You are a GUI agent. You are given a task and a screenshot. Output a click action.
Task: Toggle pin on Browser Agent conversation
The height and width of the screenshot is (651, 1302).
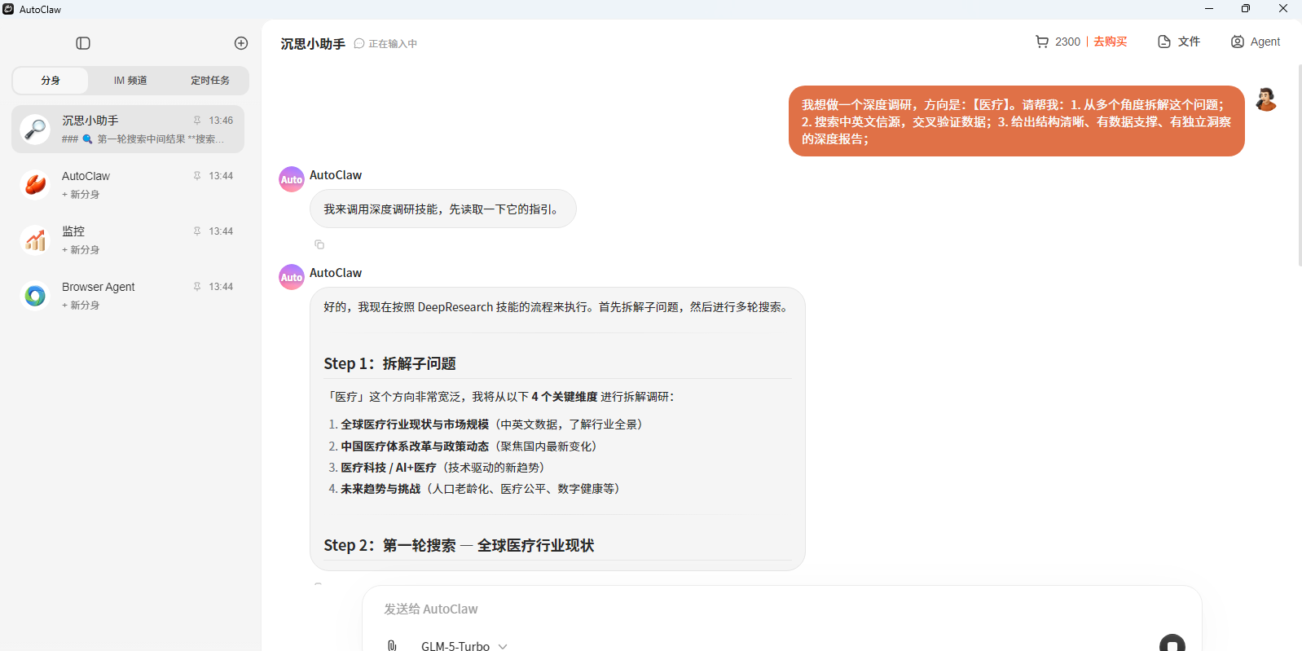click(x=197, y=287)
